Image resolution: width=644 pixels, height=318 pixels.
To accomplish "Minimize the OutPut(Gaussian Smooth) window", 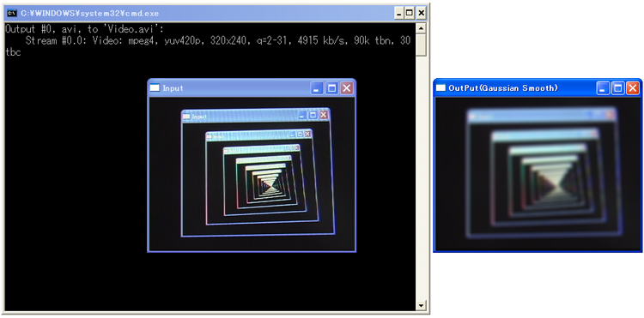I will coord(603,88).
